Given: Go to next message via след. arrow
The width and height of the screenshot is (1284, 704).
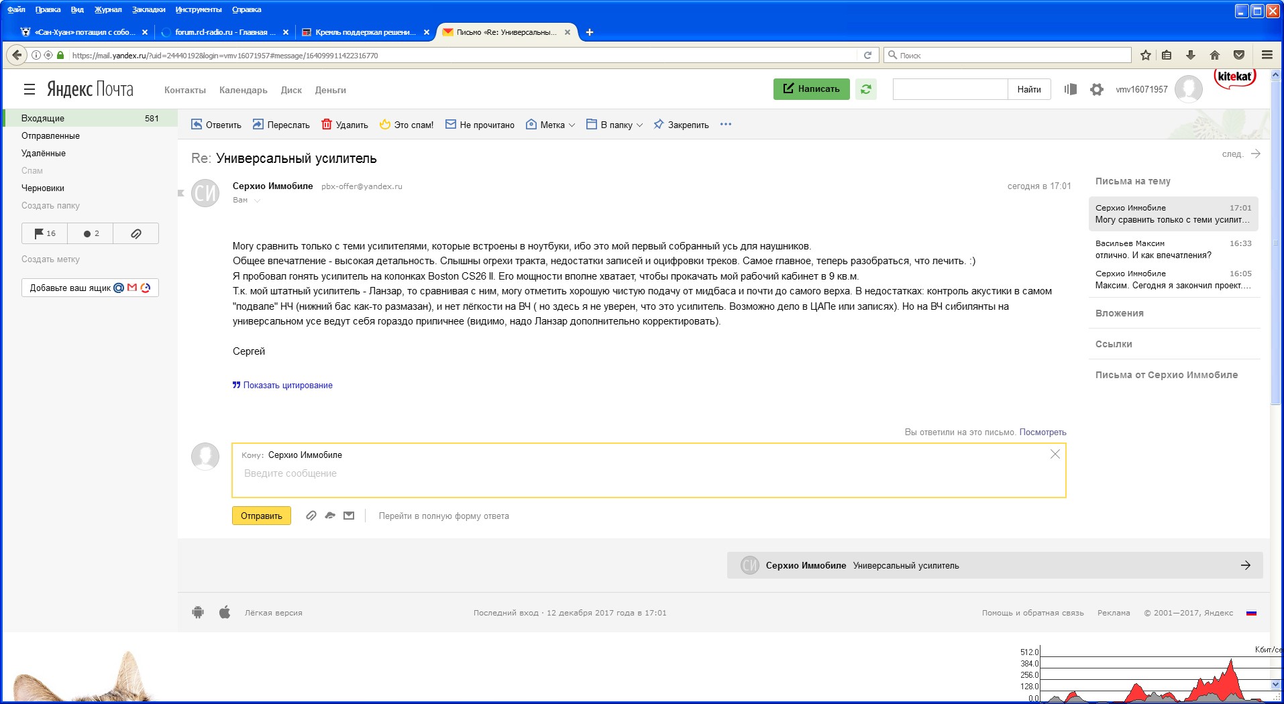Looking at the screenshot, I should tap(1241, 154).
